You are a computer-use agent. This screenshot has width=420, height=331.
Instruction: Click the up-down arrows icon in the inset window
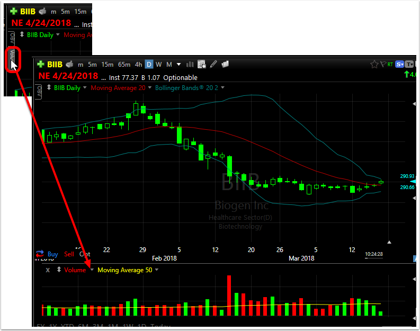(22, 34)
